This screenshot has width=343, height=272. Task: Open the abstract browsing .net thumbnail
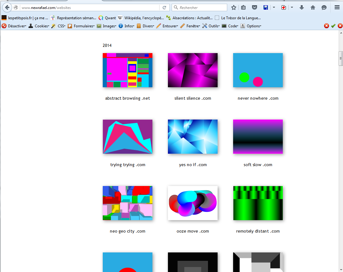tap(128, 70)
